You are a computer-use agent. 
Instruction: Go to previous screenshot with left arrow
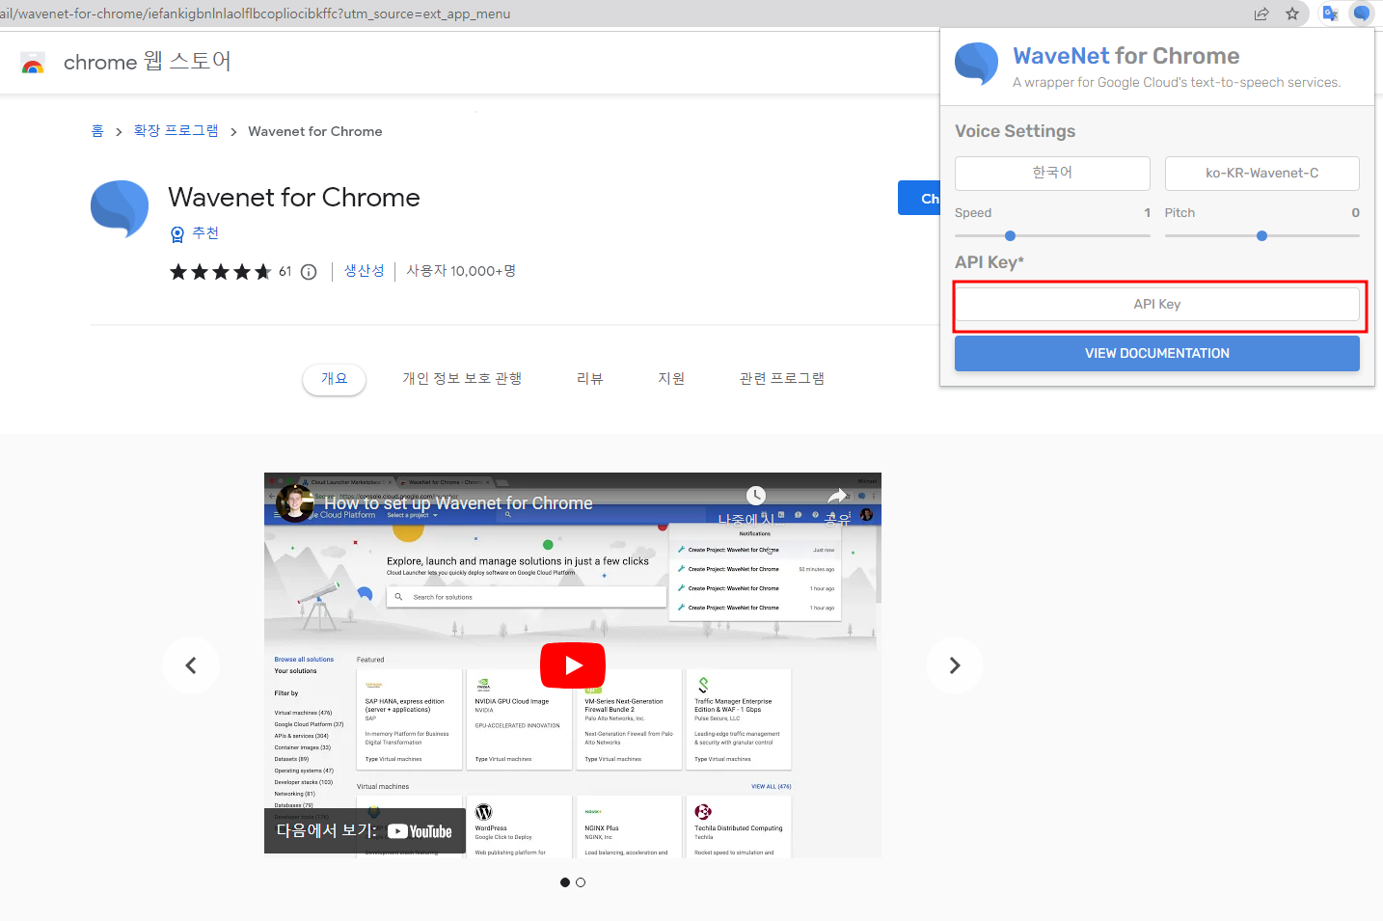191,665
